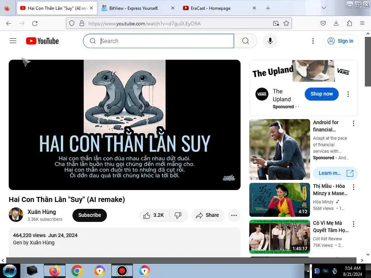Close the Hai Con Thằn Lằn "Suy" tab

pos(91,8)
